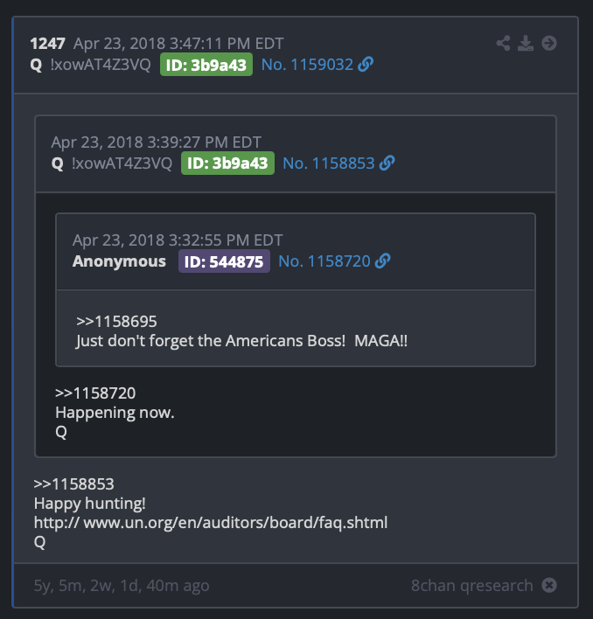Open post link No. 1158720
Viewport: 593px width, 619px height.
pyautogui.click(x=324, y=261)
